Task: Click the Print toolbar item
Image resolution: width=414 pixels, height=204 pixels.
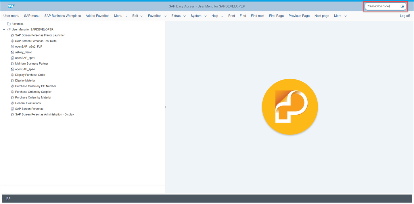Action: point(231,16)
